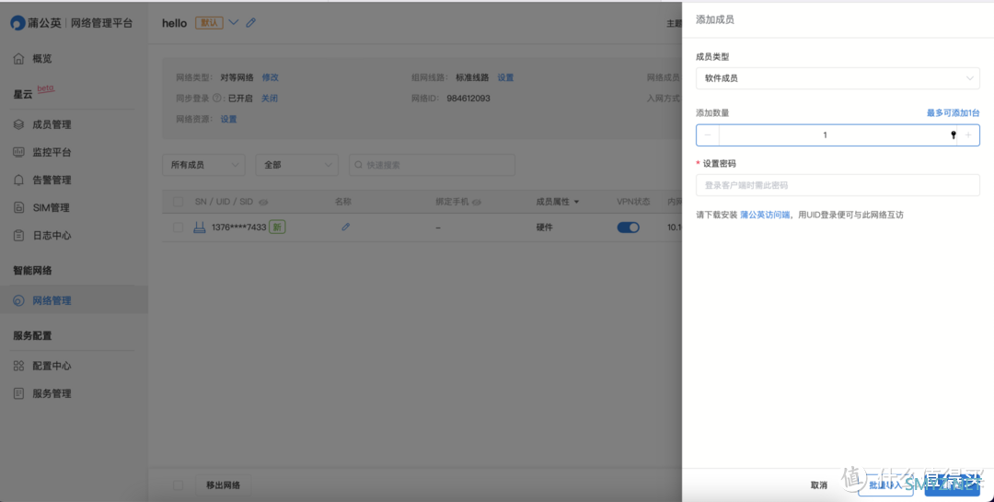Edit the hello network name pencil icon
This screenshot has height=502, width=994.
(x=251, y=22)
